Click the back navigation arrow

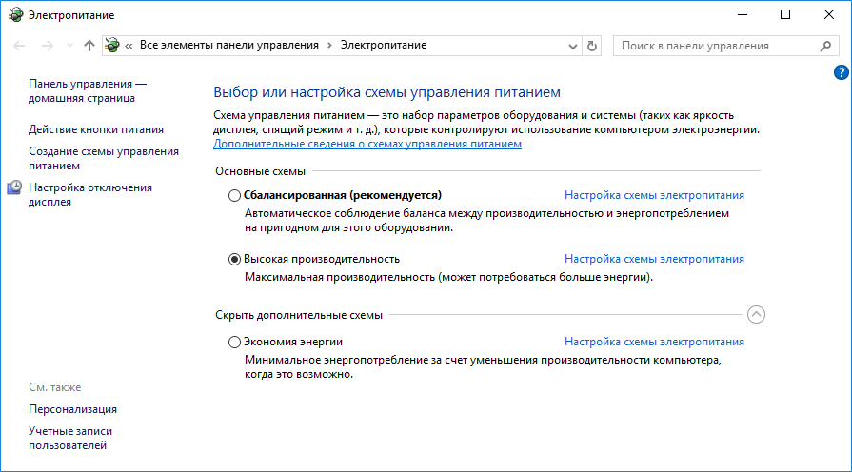point(20,46)
